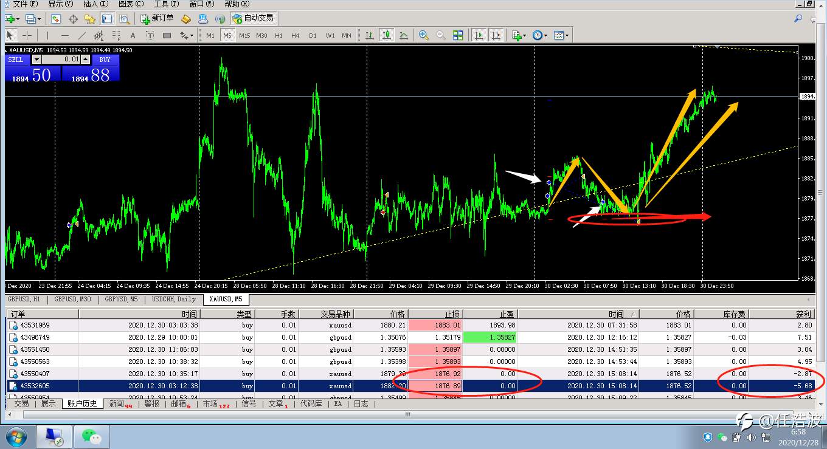Toggle the 自动交易 auto trading button
The height and width of the screenshot is (449, 827).
click(x=253, y=19)
